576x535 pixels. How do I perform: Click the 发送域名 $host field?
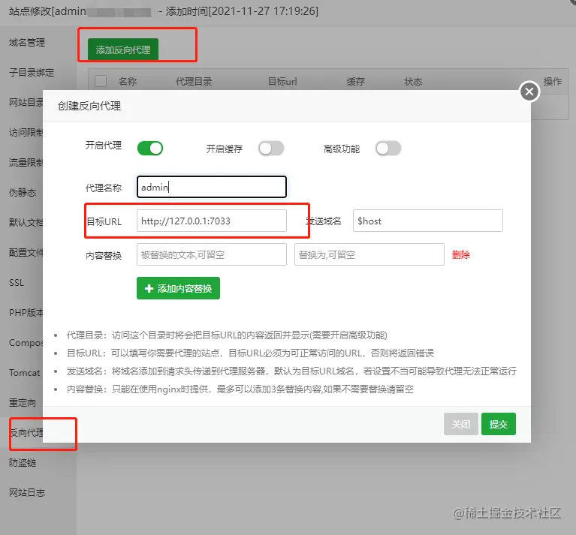pos(428,221)
